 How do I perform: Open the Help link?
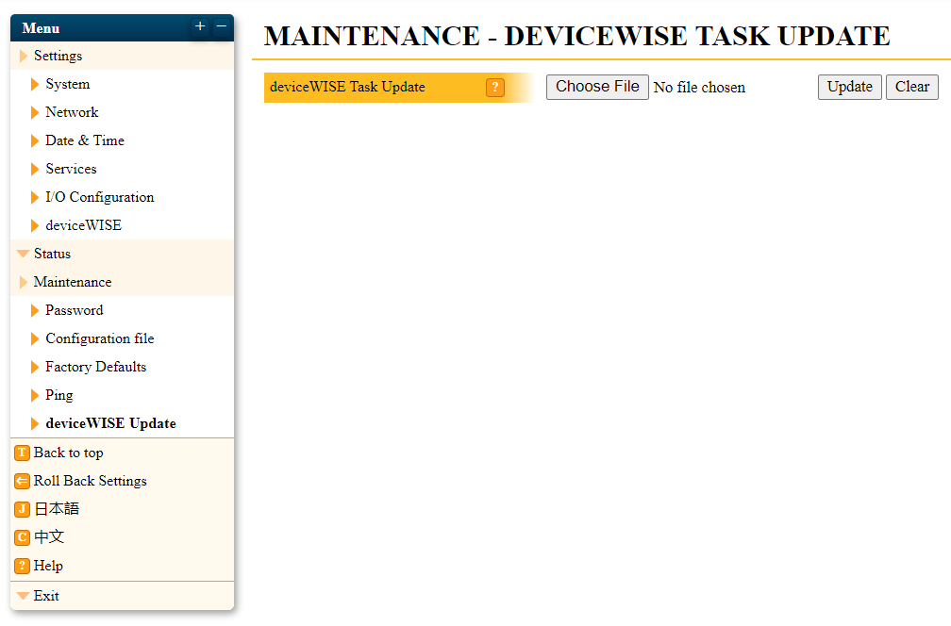coord(48,566)
